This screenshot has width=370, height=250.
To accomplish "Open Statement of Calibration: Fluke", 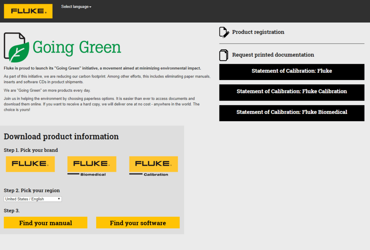I will coord(292,72).
